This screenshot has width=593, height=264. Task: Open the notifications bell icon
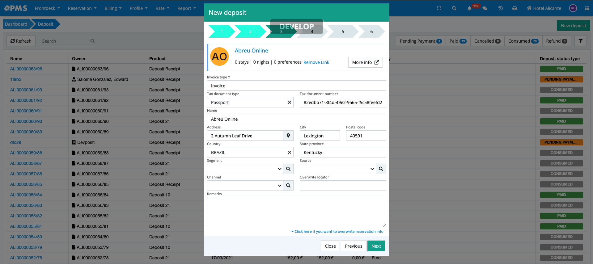click(469, 8)
